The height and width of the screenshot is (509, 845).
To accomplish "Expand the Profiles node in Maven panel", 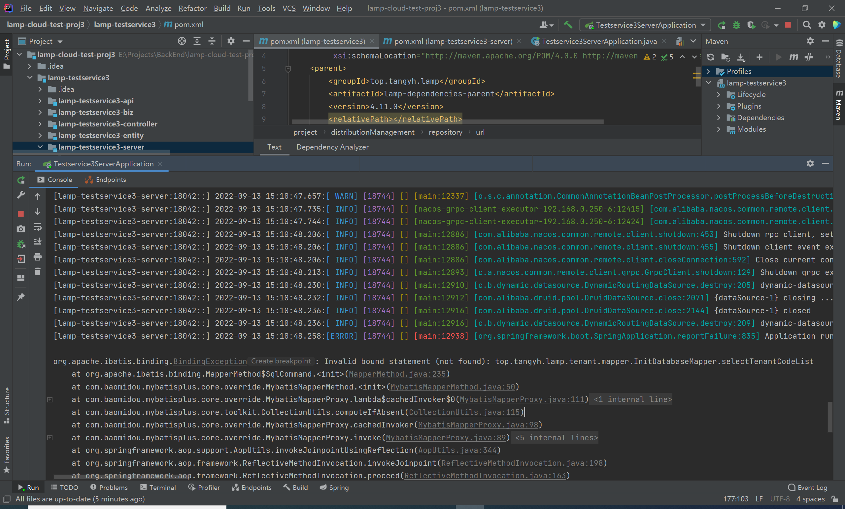I will 708,71.
